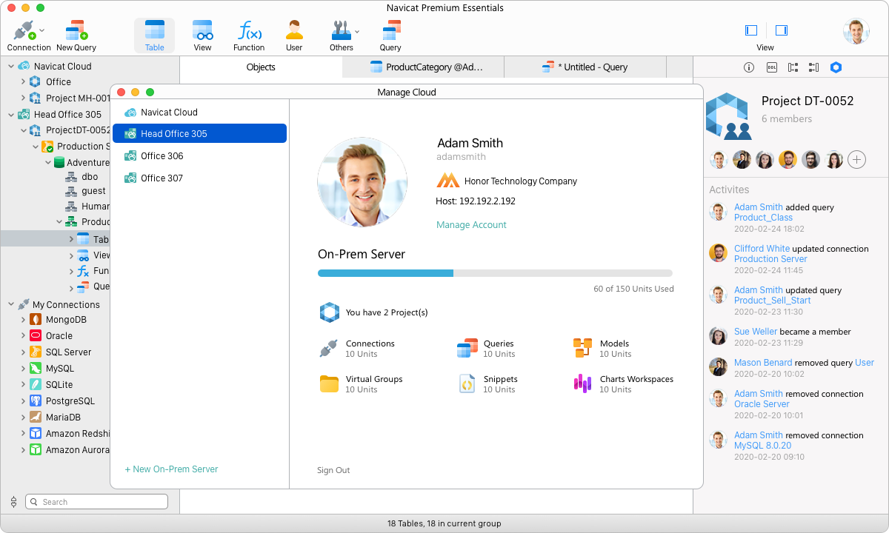Toggle the right sidebar pane view icon
Screen dimensions: 889x533
tap(781, 30)
